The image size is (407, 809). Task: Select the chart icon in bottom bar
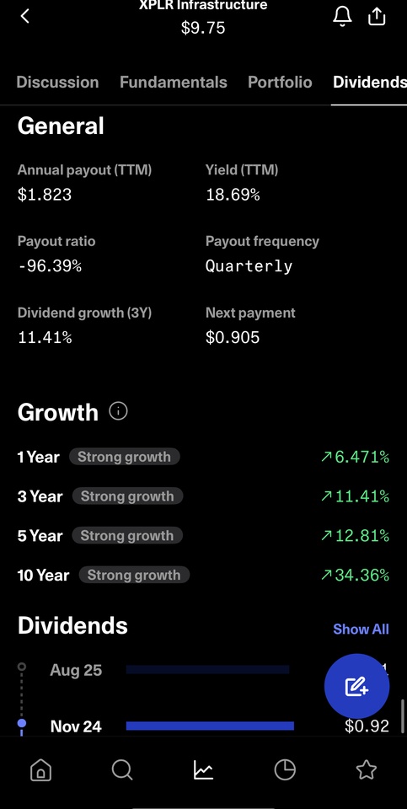[x=203, y=770]
